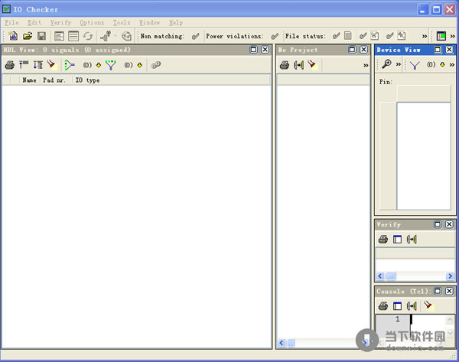
Task: Toggle the Non matching checkmark
Action: [196, 36]
